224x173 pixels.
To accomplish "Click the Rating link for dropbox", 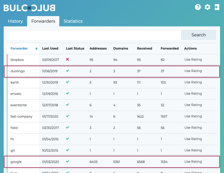I will [x=196, y=60].
